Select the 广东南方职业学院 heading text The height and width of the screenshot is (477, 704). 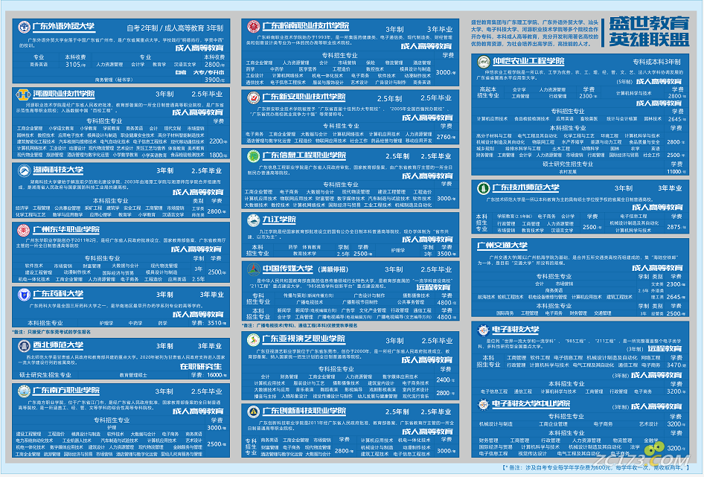coord(66,391)
